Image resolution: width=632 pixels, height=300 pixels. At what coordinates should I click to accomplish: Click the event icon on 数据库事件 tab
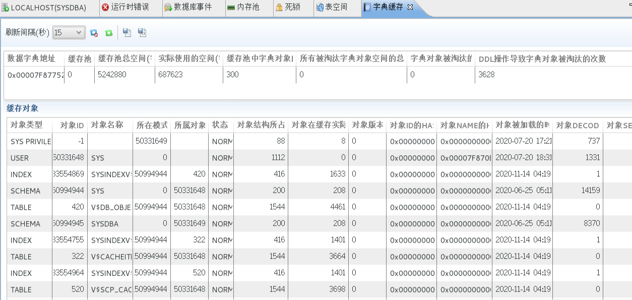[168, 8]
